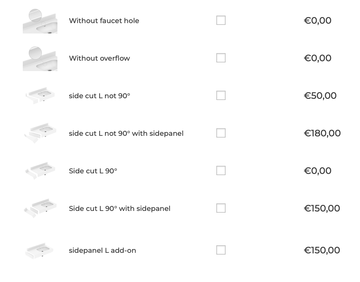Click the Without faucet hole label
Screen dimensions: 360x282
click(x=104, y=21)
